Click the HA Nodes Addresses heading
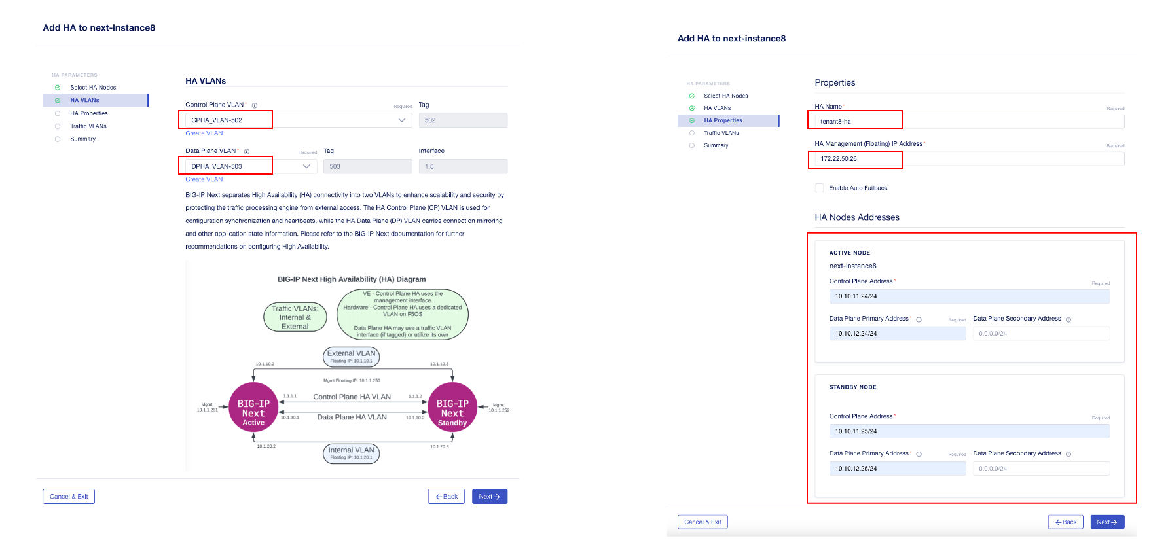Viewport: 1168px width, 551px height. [x=857, y=217]
